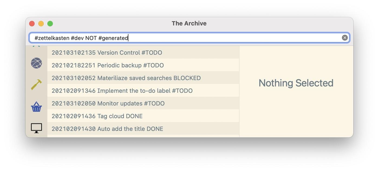Open the network globe saved search
Image resolution: width=379 pixels, height=171 pixels.
(x=36, y=63)
